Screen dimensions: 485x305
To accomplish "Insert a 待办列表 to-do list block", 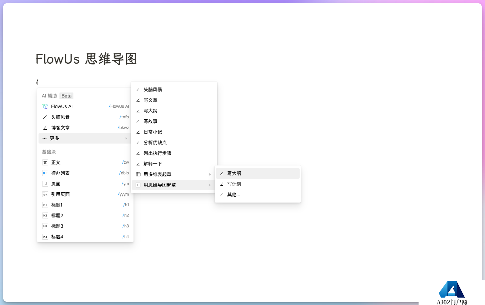I will [85, 173].
